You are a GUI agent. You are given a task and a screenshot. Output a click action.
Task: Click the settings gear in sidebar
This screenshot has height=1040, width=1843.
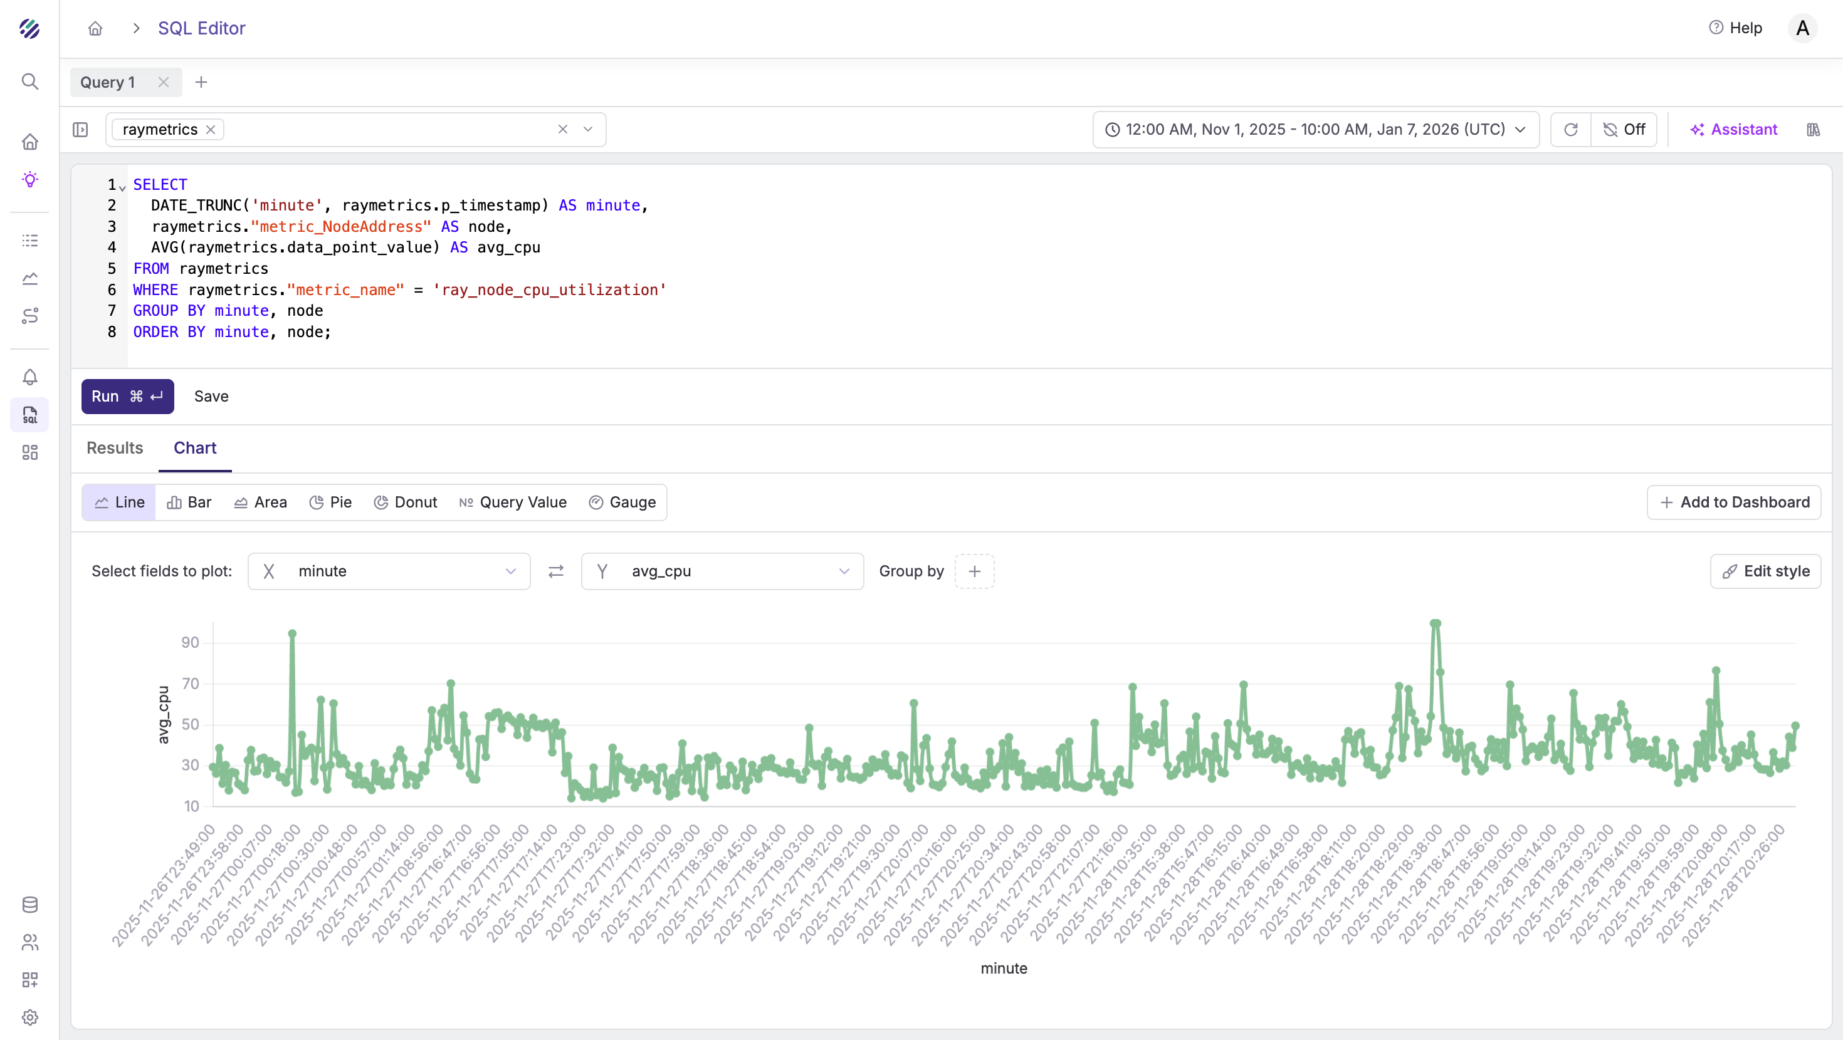[29, 1017]
